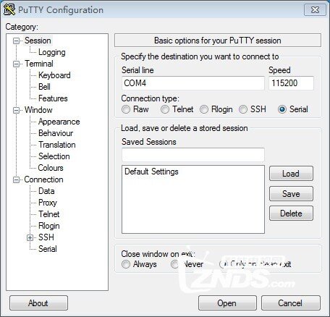
Task: Collapse the Session tree node
Action: [16, 41]
